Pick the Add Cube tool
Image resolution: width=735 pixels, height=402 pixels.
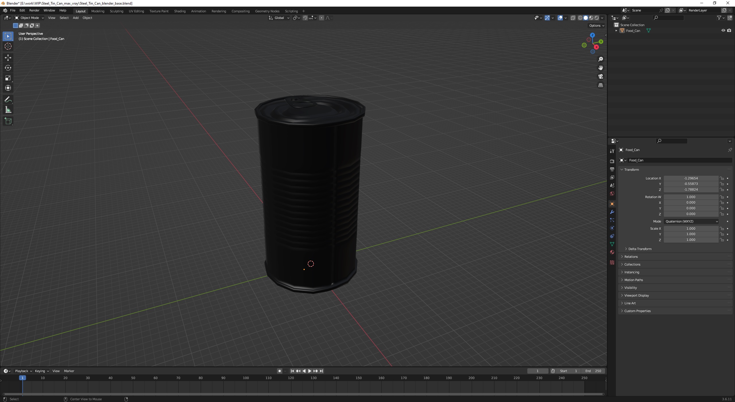tap(8, 121)
